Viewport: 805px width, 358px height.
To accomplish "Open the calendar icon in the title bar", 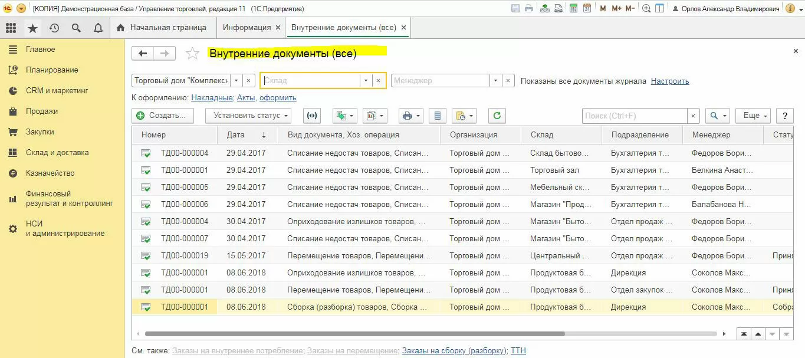I will coord(587,8).
